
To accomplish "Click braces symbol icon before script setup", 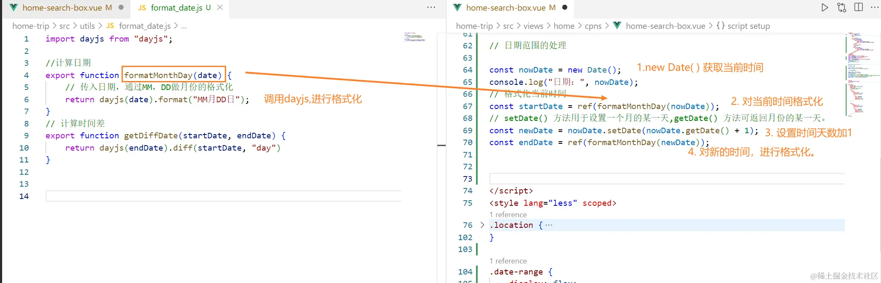I will tap(720, 25).
